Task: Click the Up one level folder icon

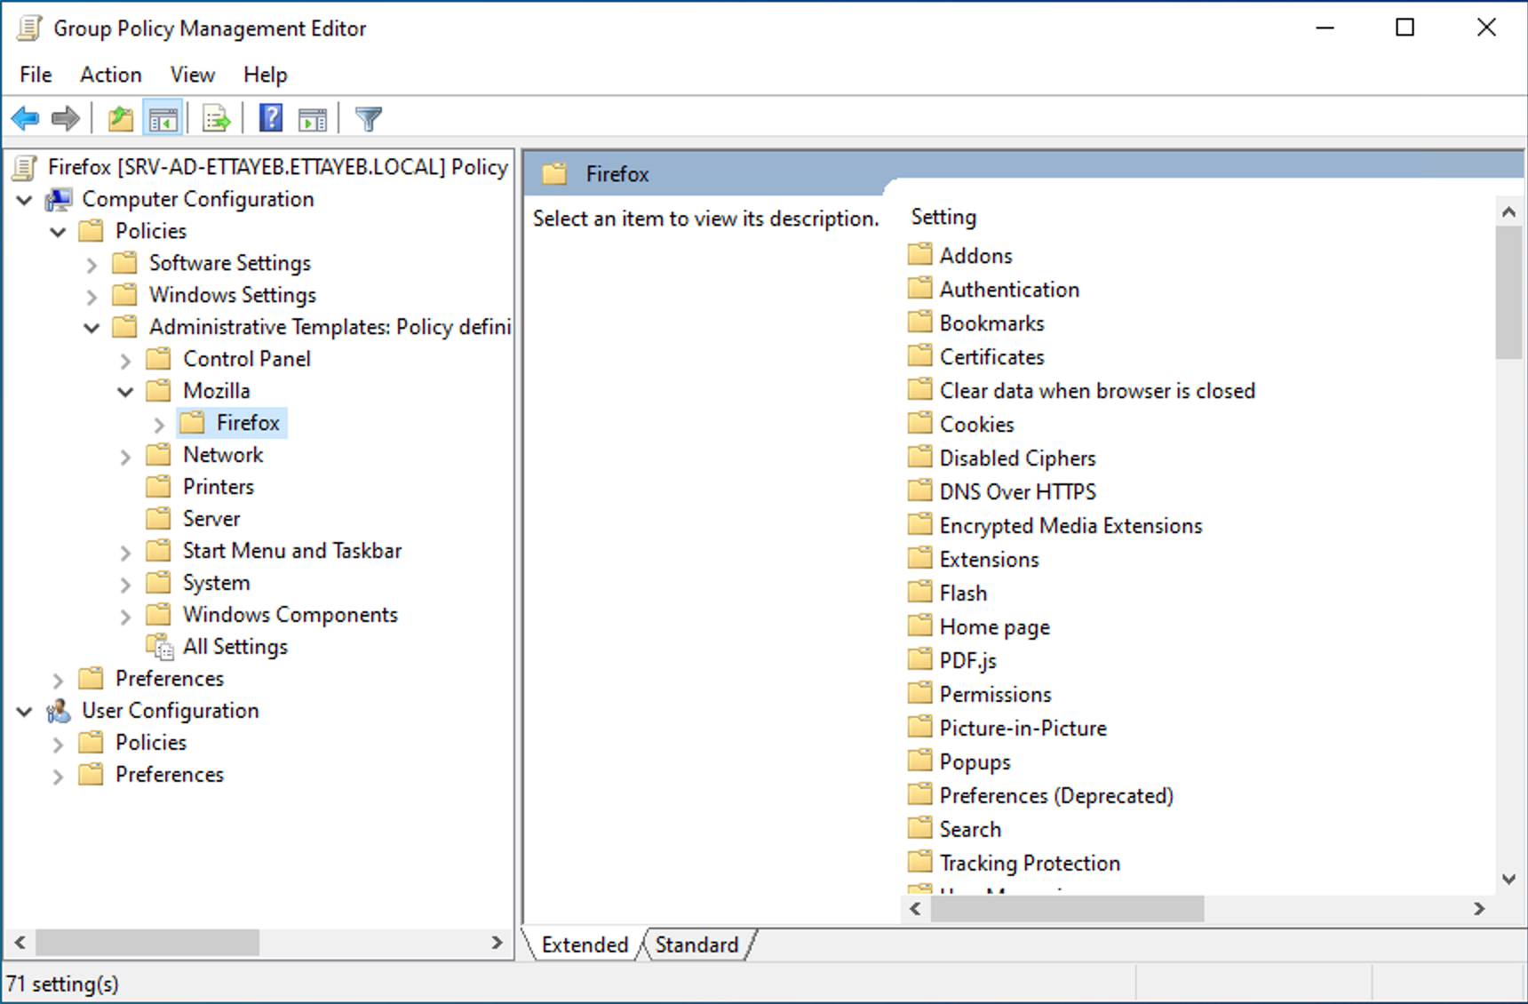Action: click(120, 118)
